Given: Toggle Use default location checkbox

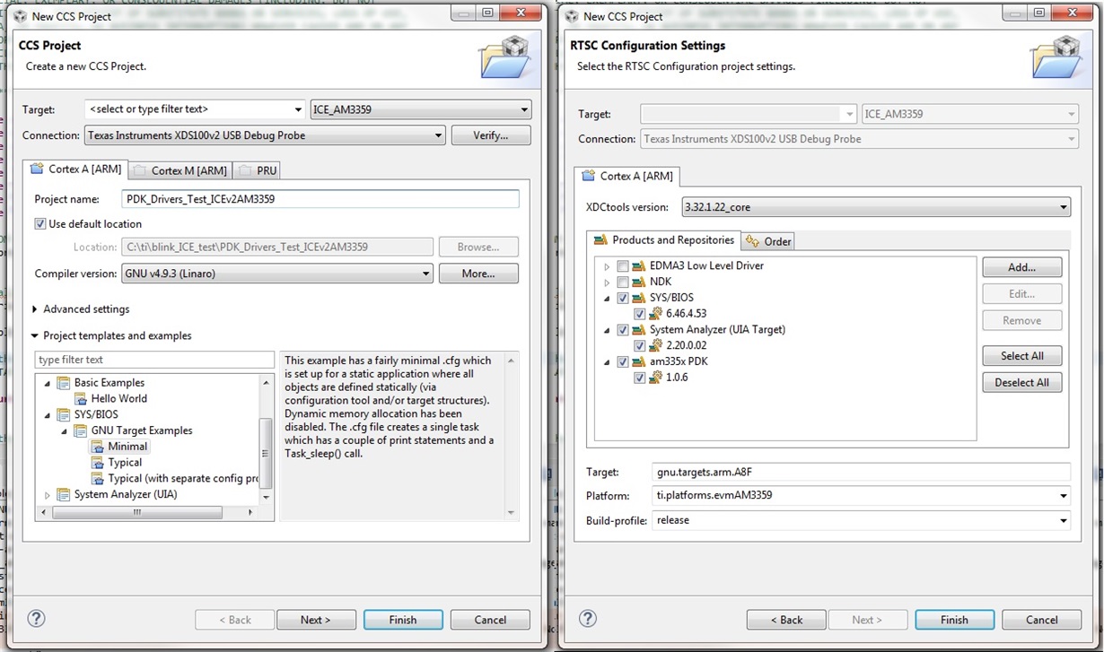Looking at the screenshot, I should pos(40,224).
